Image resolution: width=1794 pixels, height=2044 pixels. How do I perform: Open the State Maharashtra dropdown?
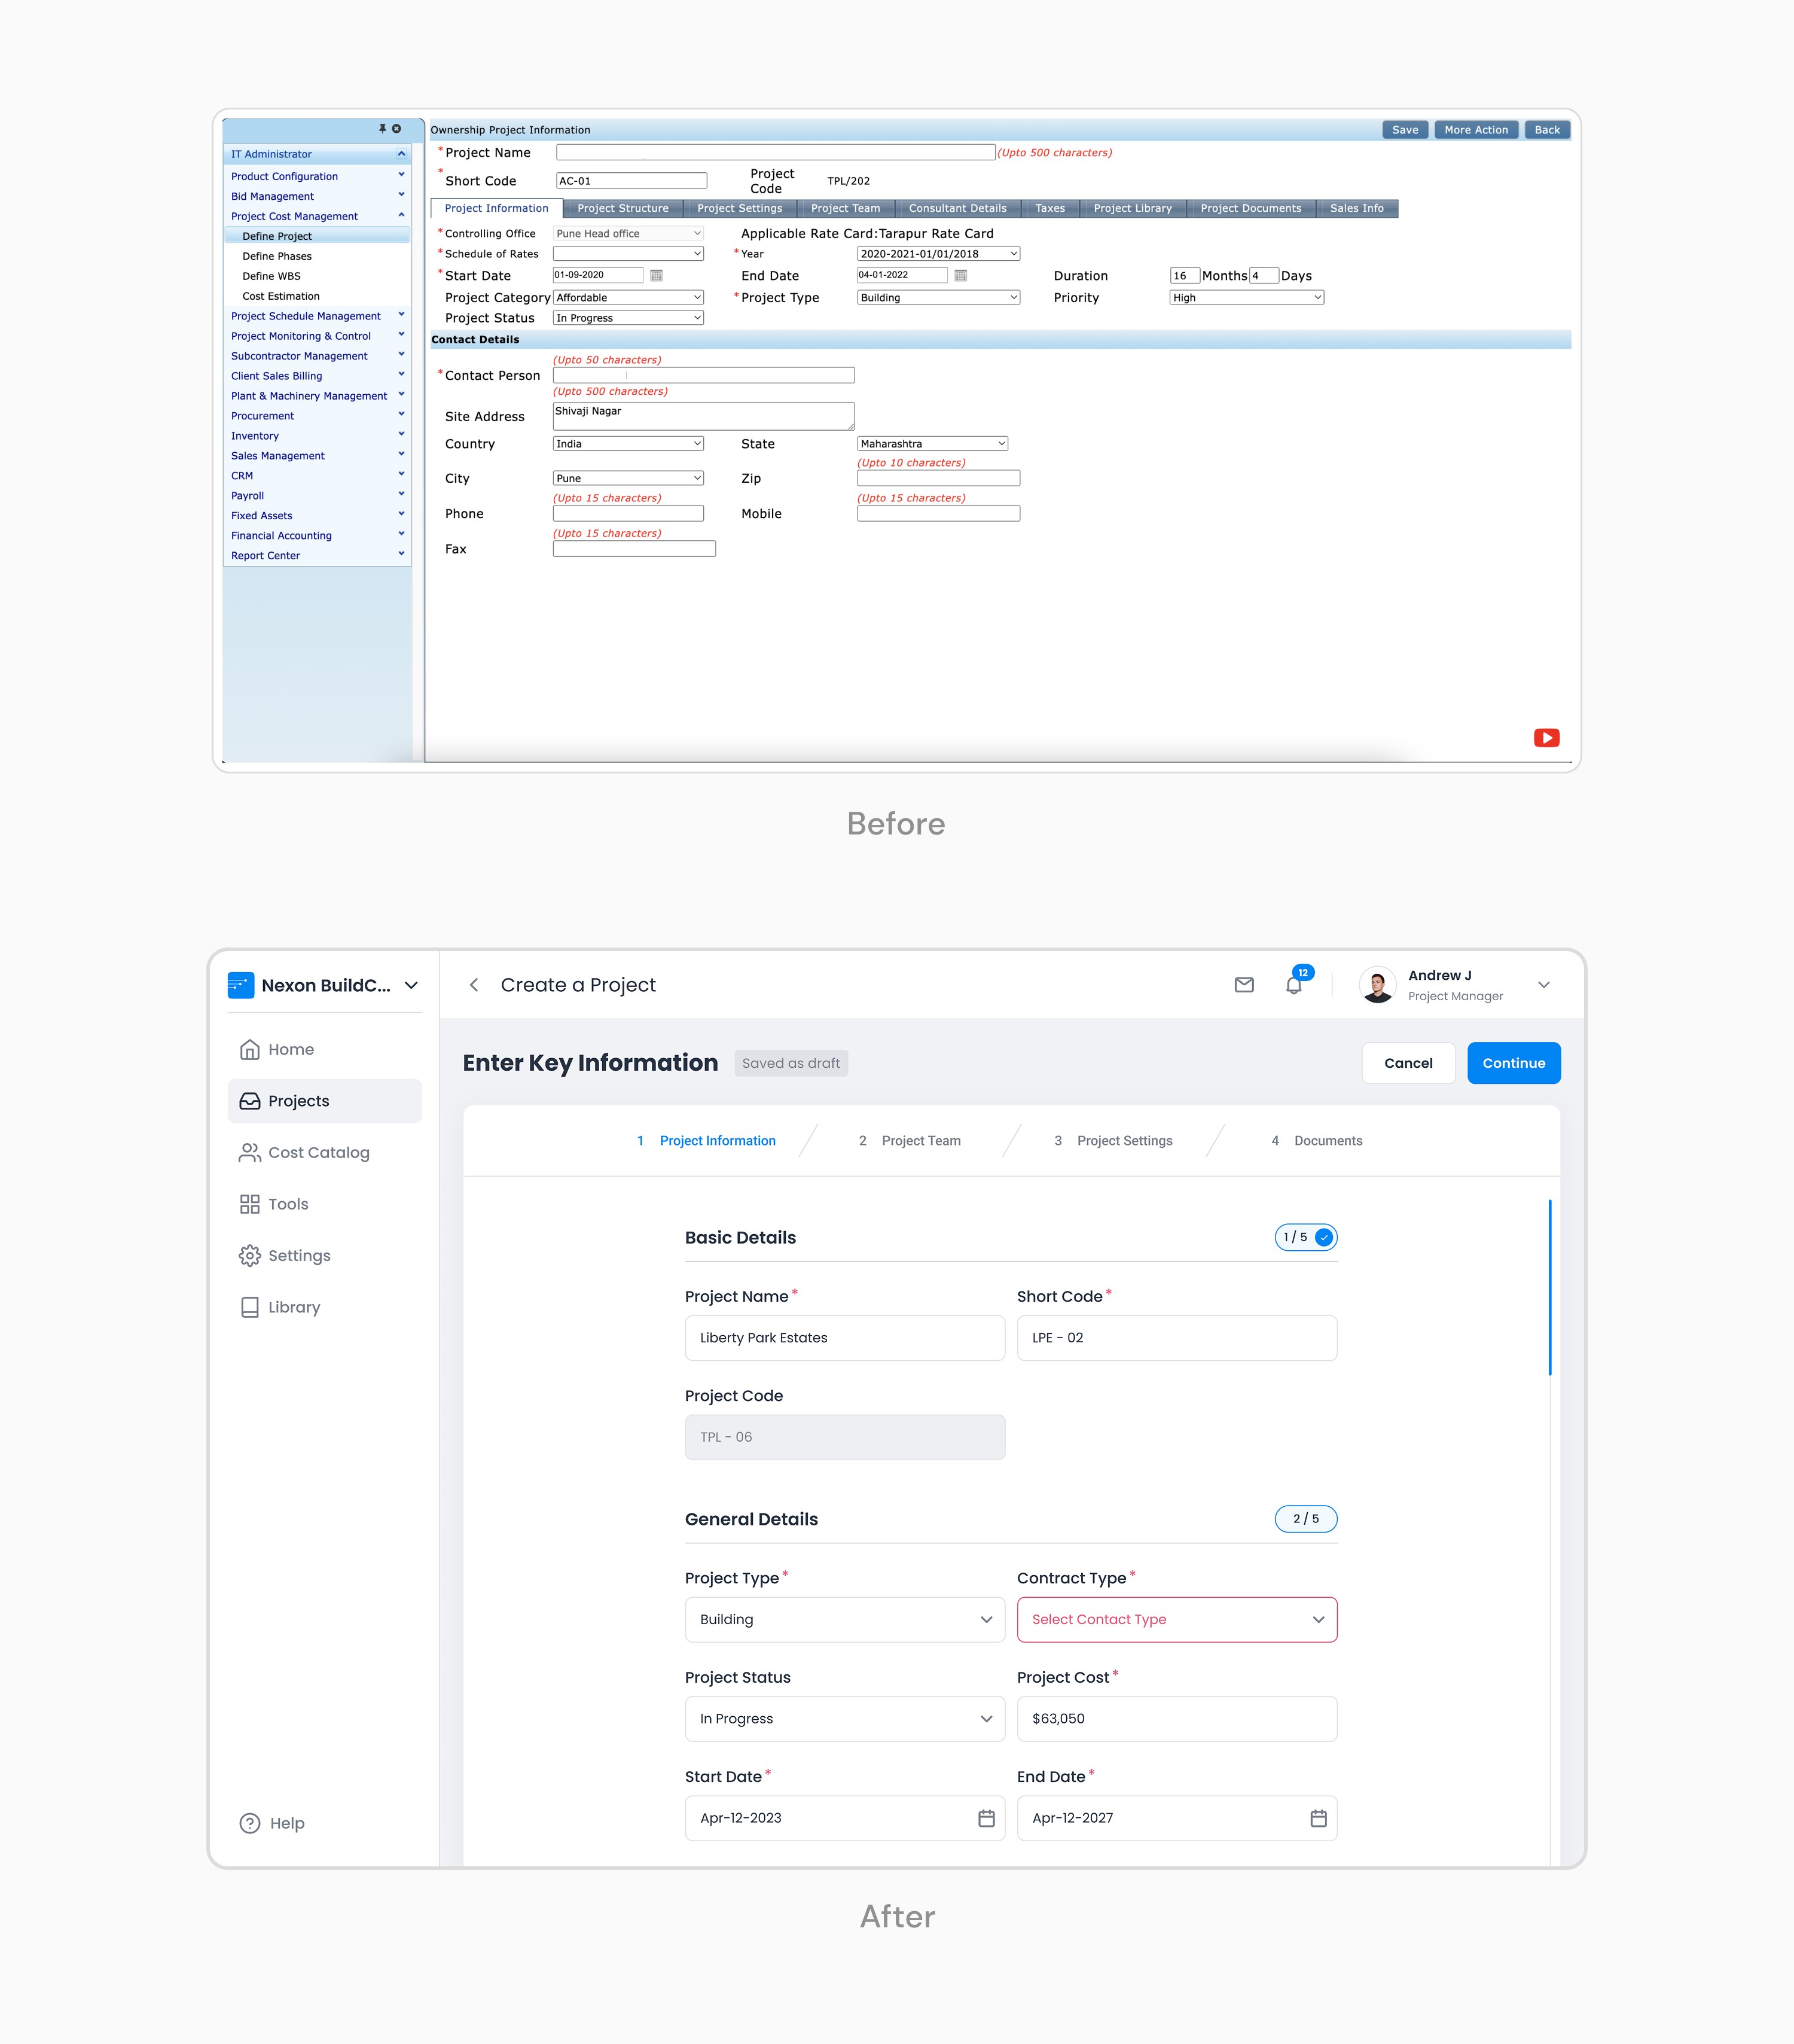(932, 443)
